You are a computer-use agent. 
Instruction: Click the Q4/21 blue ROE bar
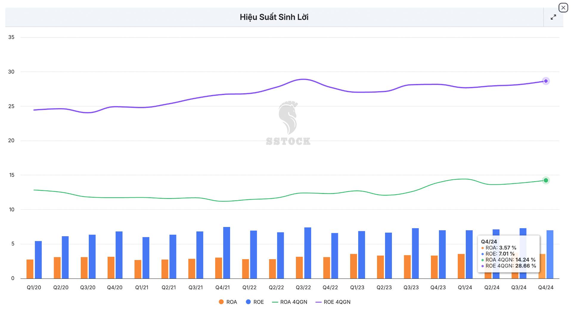(226, 253)
